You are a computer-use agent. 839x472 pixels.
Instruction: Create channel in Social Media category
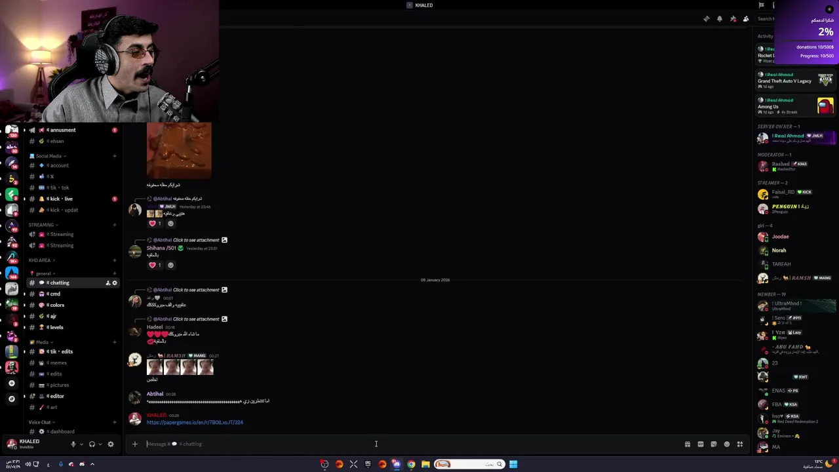pos(115,156)
